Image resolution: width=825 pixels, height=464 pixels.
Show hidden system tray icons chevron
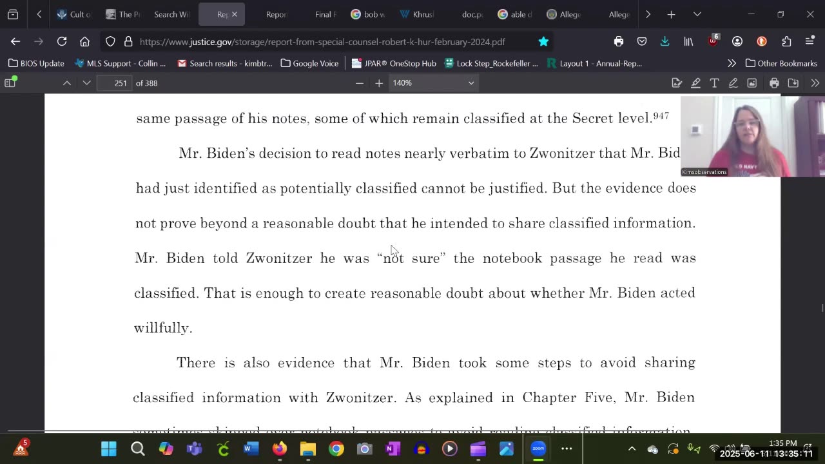(x=632, y=449)
